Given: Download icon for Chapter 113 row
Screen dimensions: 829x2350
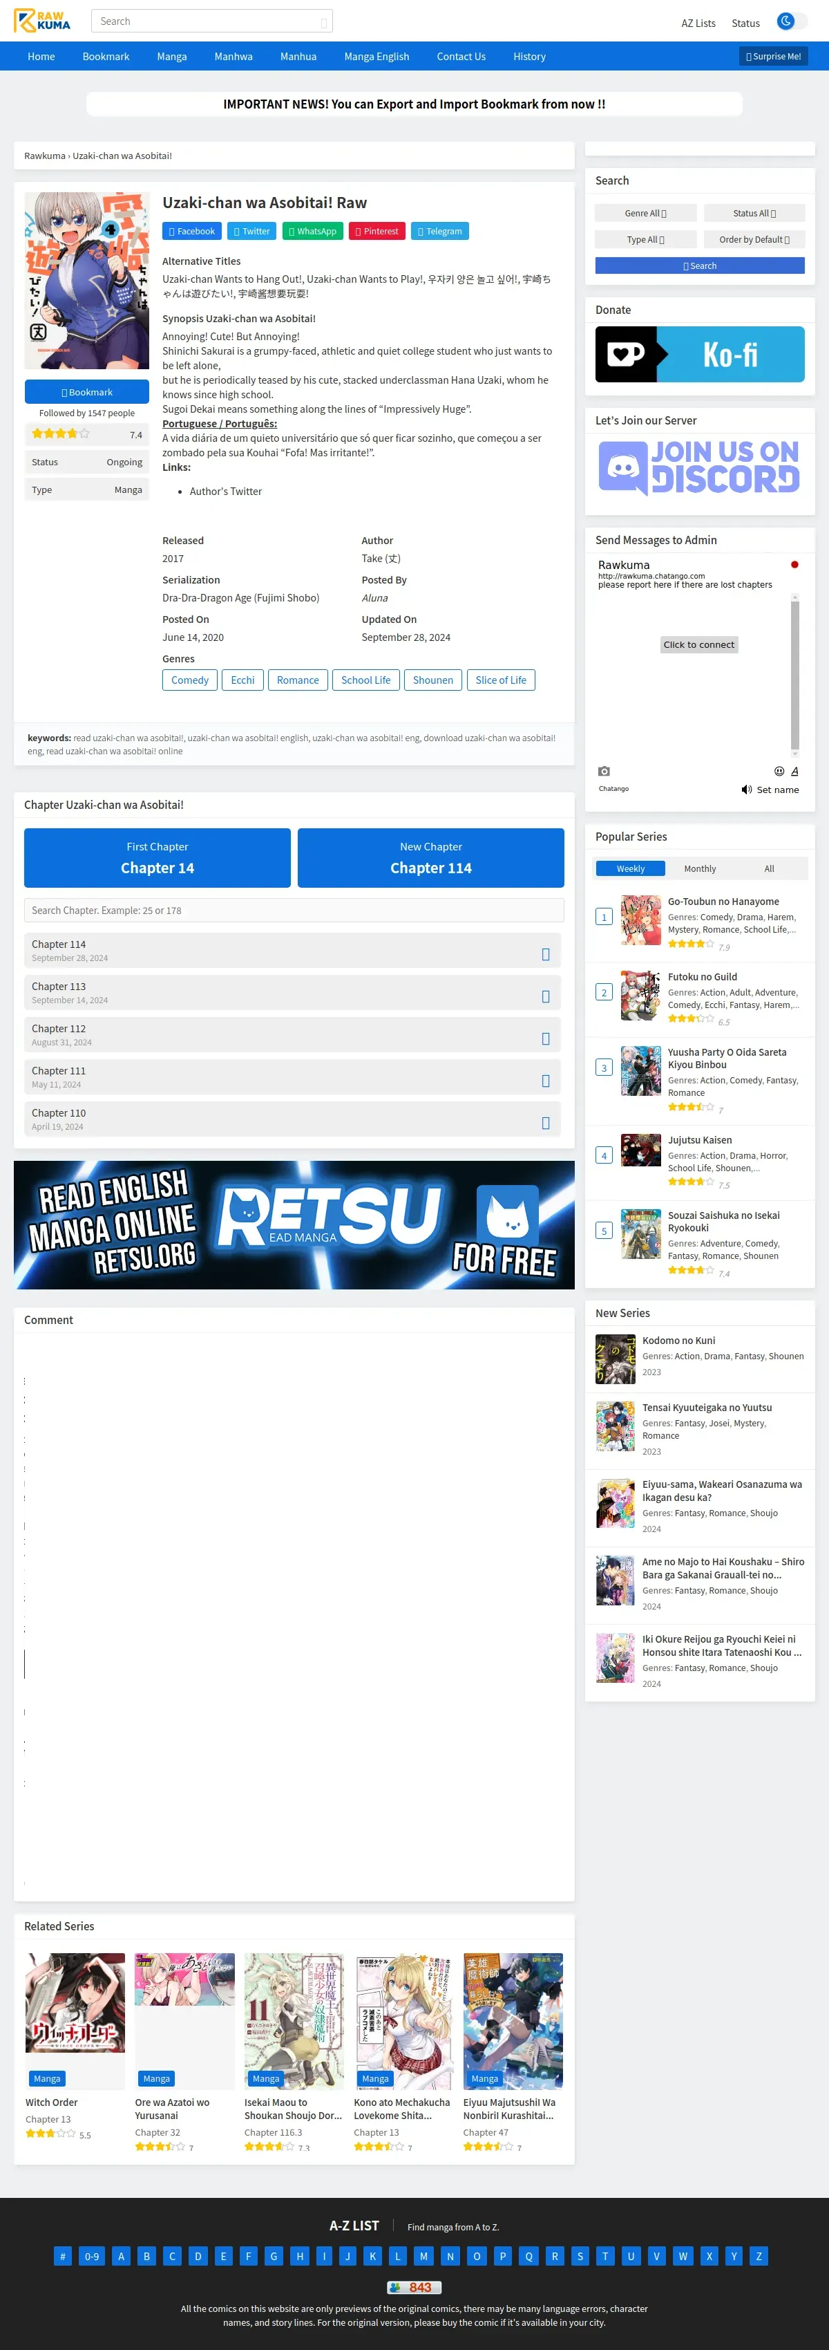Looking at the screenshot, I should tap(545, 997).
